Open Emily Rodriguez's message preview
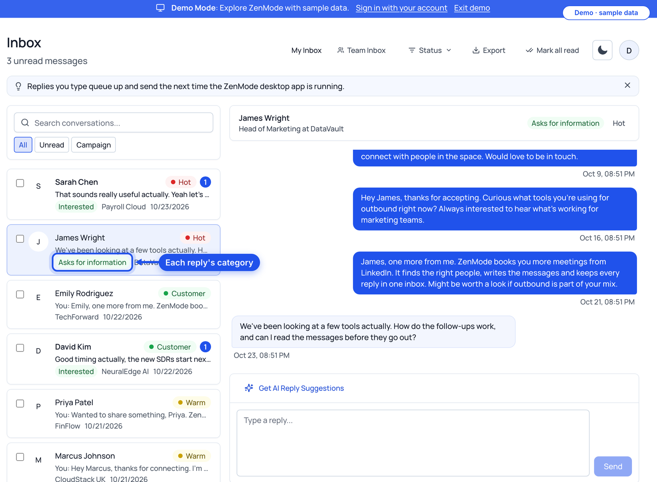The height and width of the screenshot is (482, 657). point(131,305)
